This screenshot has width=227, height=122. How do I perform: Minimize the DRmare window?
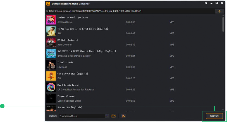coord(211,3)
